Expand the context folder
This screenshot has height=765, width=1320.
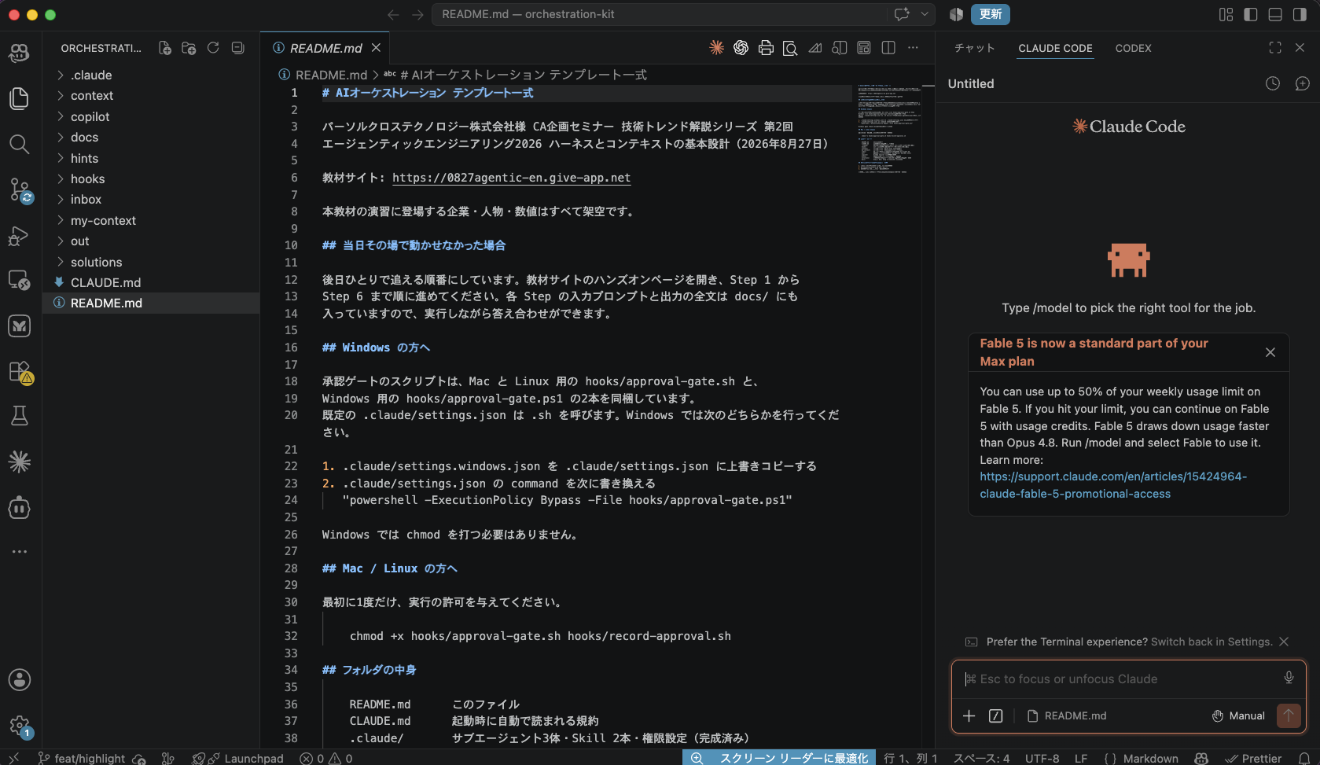coord(151,95)
